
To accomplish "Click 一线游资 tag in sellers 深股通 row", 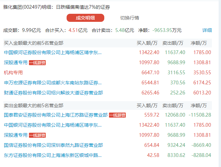I will [37, 135].
